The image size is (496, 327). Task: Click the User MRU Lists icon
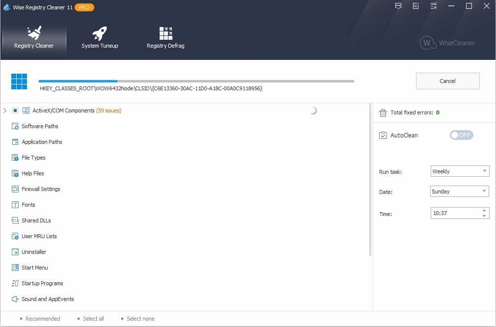click(15, 236)
